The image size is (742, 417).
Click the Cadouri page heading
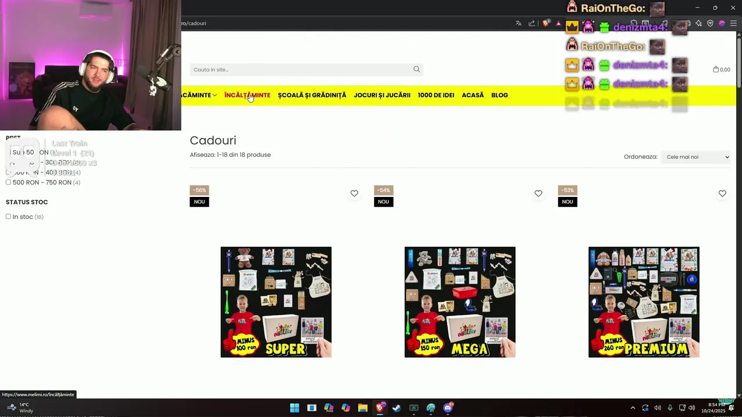tap(213, 140)
